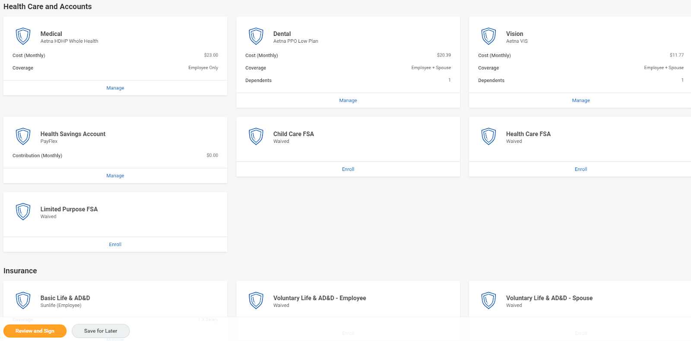
Task: Manage the Health Savings Account
Action: point(115,176)
